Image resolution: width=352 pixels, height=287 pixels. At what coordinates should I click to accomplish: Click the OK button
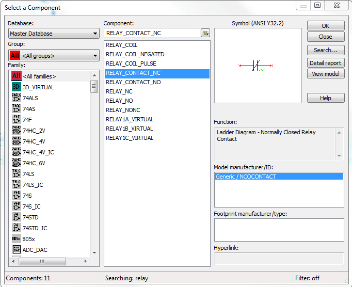[326, 26]
